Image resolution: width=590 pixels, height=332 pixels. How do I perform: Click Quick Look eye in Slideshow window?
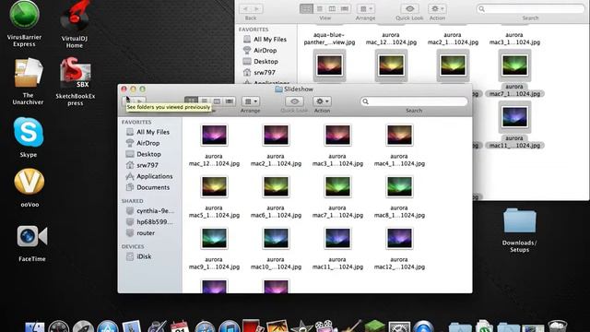294,101
